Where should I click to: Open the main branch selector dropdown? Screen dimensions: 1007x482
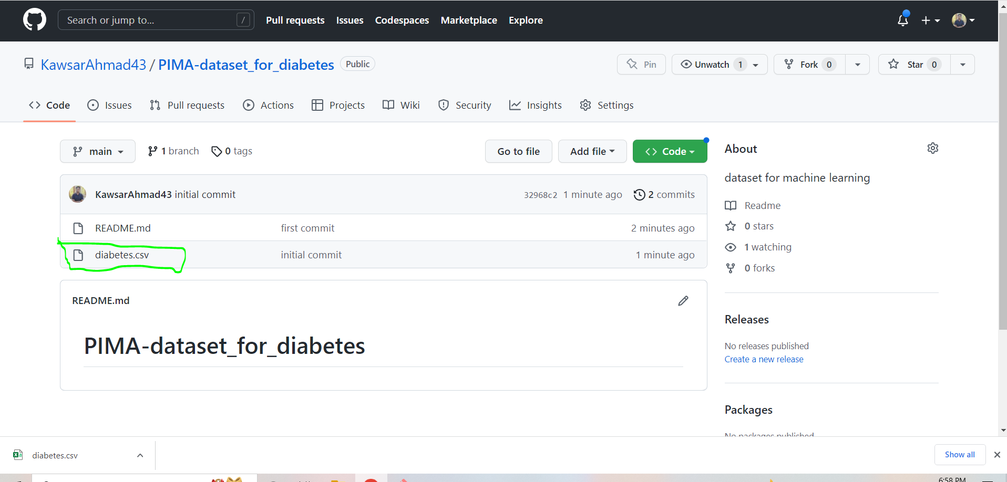97,151
